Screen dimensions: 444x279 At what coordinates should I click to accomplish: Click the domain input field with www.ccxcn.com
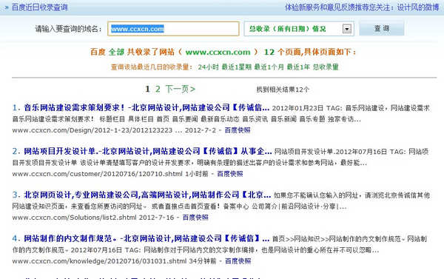pyautogui.click(x=173, y=29)
